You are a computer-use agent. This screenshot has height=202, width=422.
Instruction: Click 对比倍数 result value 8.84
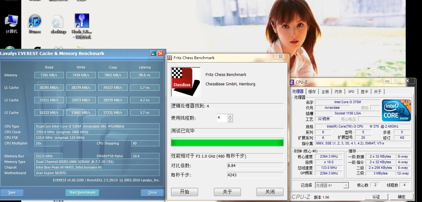coord(255,166)
